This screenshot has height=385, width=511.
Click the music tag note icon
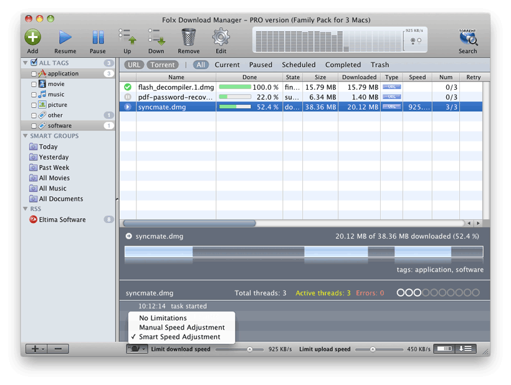point(42,95)
